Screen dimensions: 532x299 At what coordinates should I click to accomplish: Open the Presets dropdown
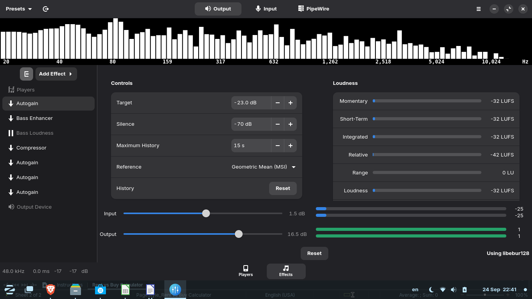tap(19, 9)
